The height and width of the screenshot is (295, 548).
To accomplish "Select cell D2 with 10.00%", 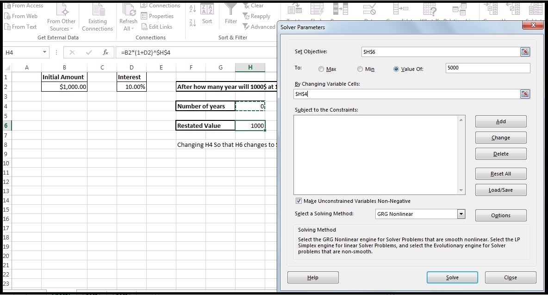I will tap(131, 87).
